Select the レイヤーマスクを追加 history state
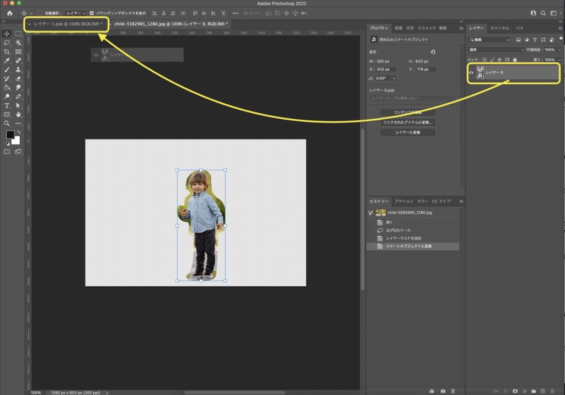This screenshot has height=395, width=565. [413, 238]
